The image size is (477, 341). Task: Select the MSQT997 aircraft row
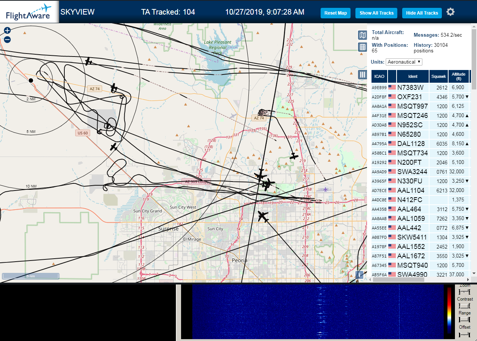coord(421,106)
